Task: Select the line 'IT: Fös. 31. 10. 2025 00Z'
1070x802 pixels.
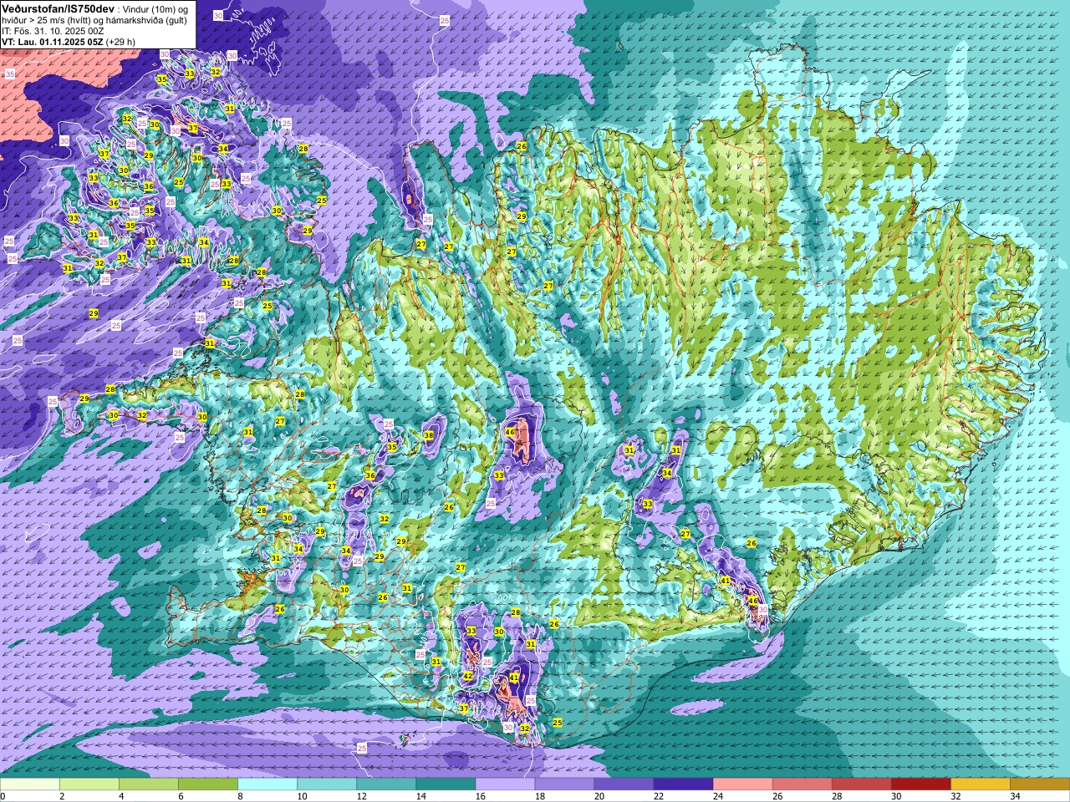Action: click(x=53, y=30)
